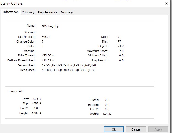The height and width of the screenshot is (133, 172).
Task: Click the Trim value 77
Action: 119,41
